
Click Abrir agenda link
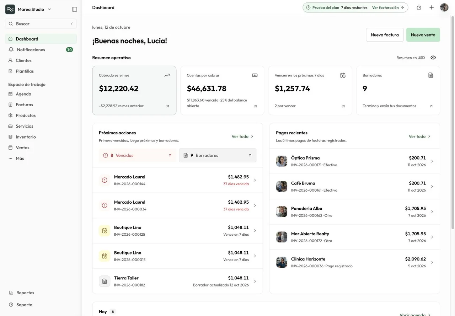(x=415, y=315)
